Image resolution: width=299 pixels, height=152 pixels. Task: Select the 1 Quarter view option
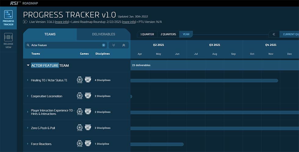tap(147, 34)
